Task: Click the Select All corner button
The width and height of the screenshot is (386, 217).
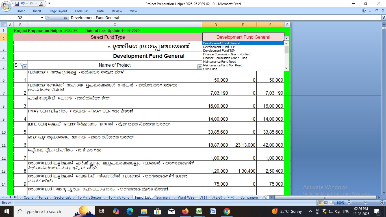Action: [x=4, y=25]
